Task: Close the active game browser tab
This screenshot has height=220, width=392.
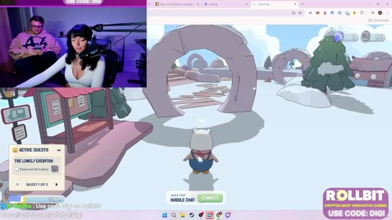Action: click(x=295, y=4)
